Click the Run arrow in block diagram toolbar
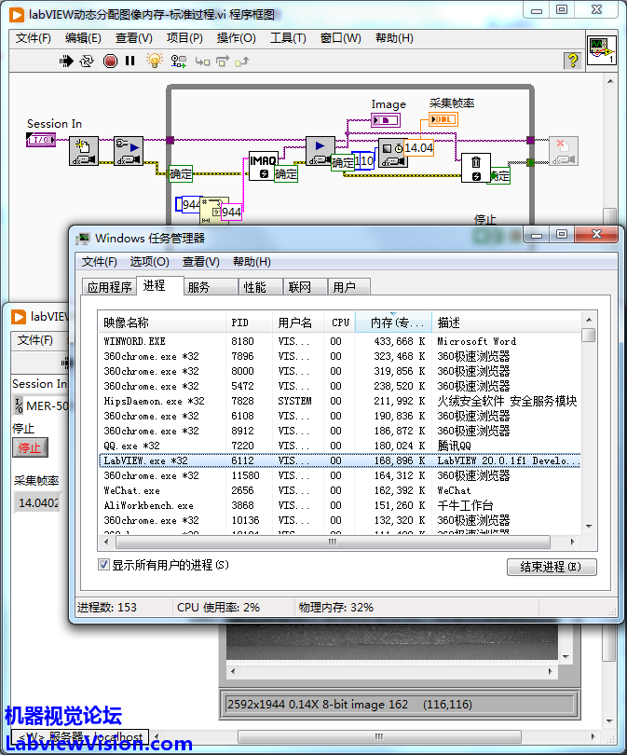This screenshot has width=627, height=755. [66, 62]
